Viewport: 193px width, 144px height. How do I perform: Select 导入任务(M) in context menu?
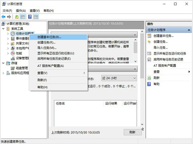tap(47, 48)
